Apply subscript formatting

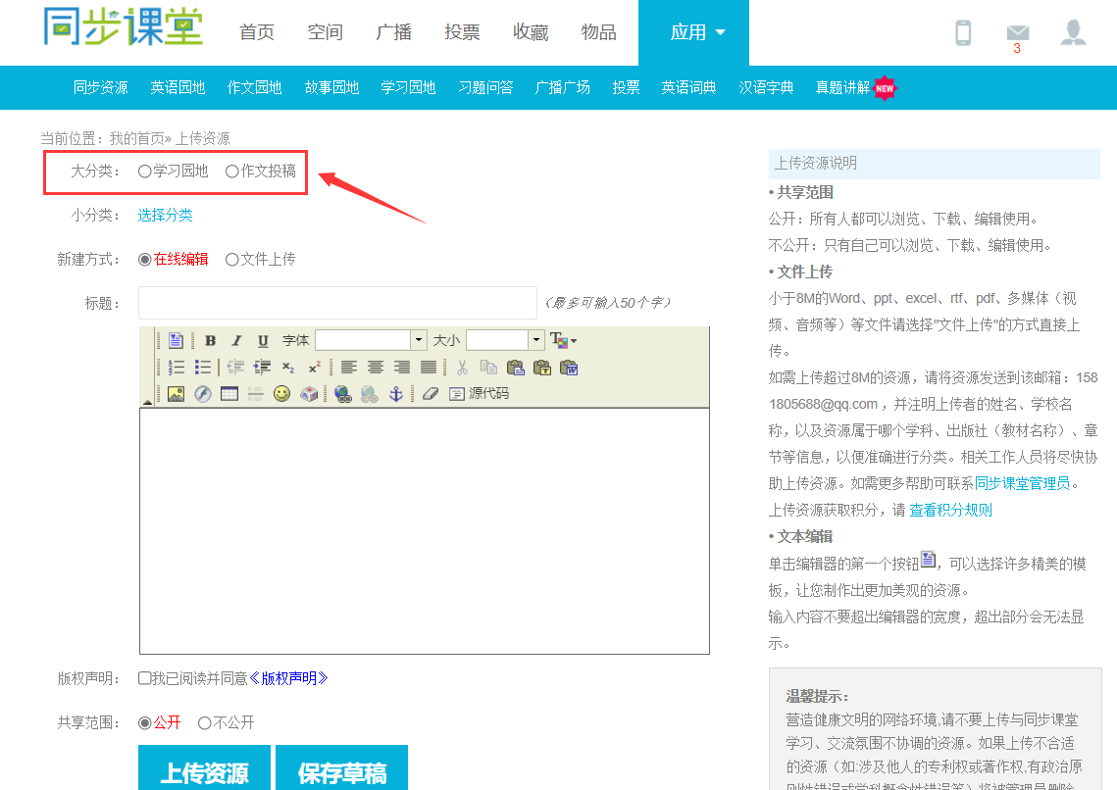[287, 368]
